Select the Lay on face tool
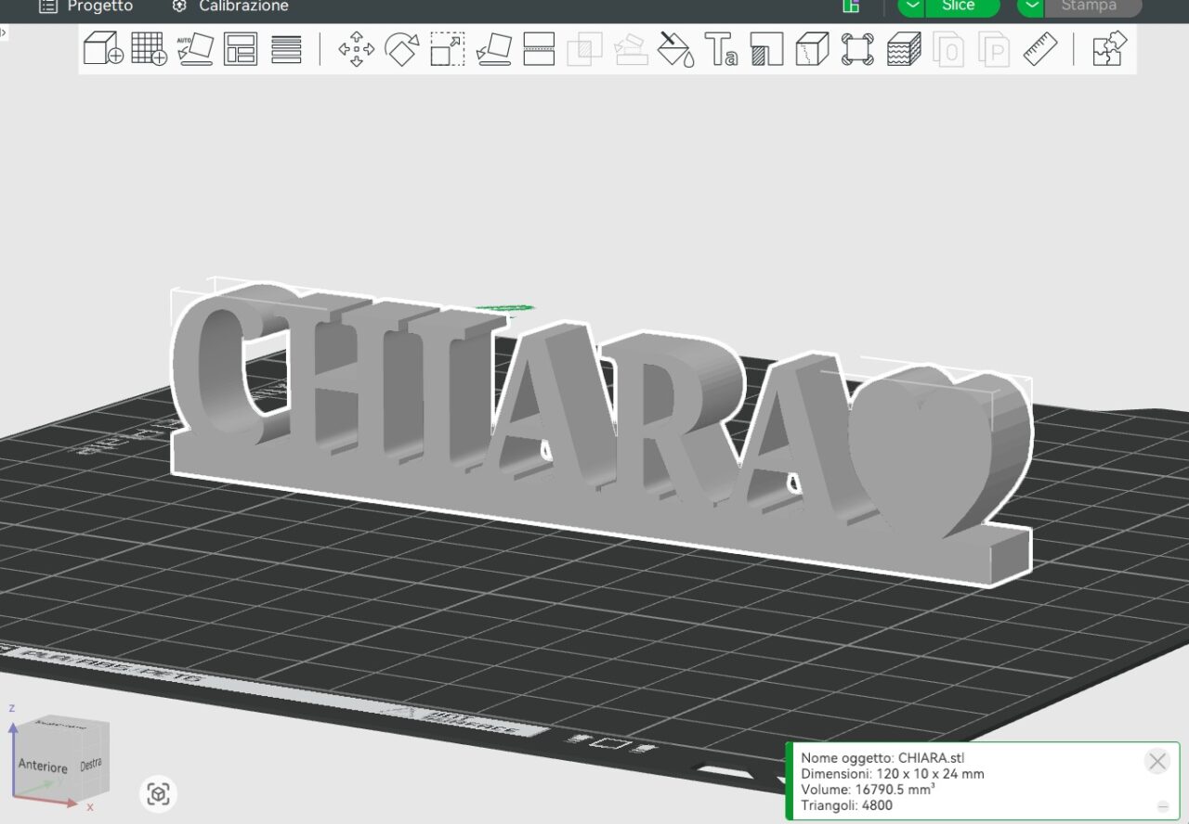This screenshot has width=1189, height=824. pyautogui.click(x=493, y=48)
